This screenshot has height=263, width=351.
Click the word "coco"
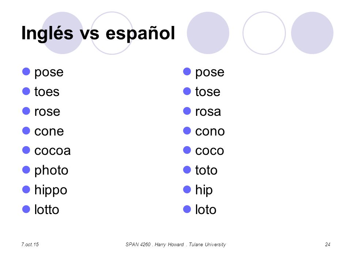210,151
